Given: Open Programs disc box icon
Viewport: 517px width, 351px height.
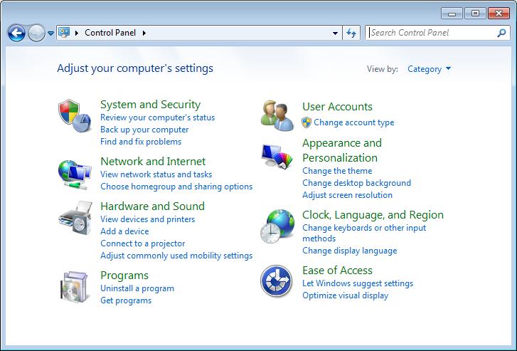Looking at the screenshot, I should click(75, 287).
